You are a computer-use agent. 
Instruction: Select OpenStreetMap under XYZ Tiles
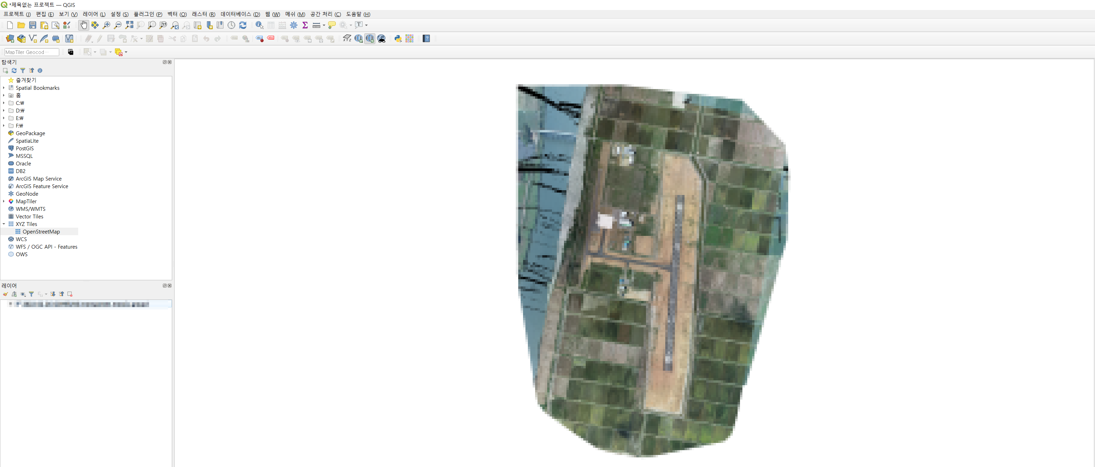(41, 232)
